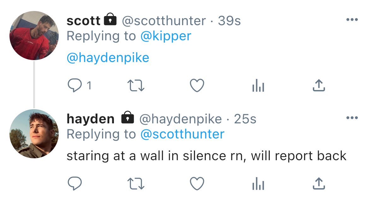372x197 pixels.
Task: Like scott's tweet with heart icon
Action: (x=197, y=85)
